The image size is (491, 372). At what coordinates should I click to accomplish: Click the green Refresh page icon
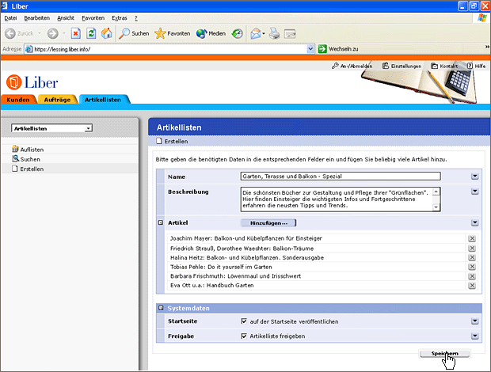(91, 33)
